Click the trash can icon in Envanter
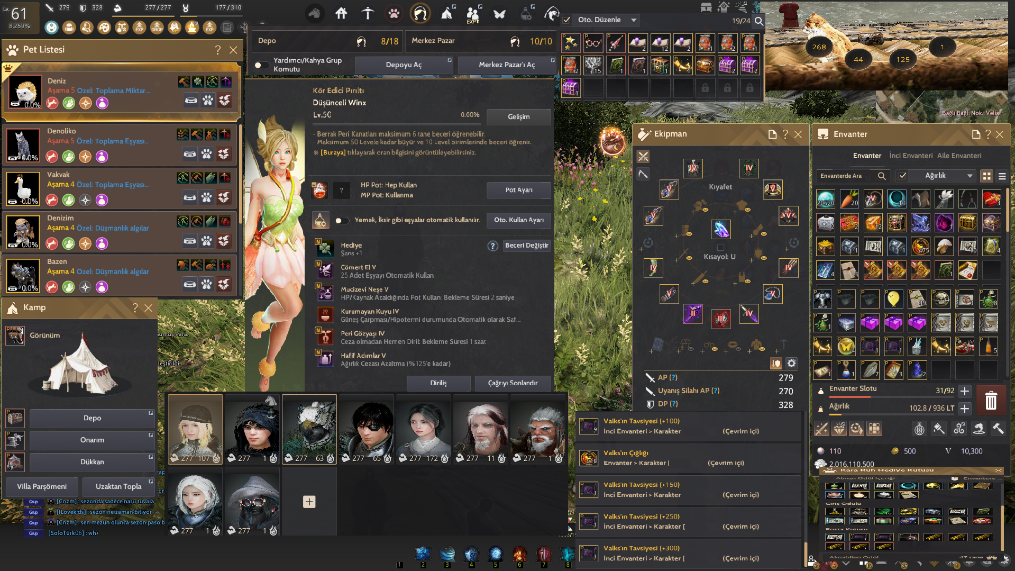The width and height of the screenshot is (1015, 571). click(x=991, y=400)
